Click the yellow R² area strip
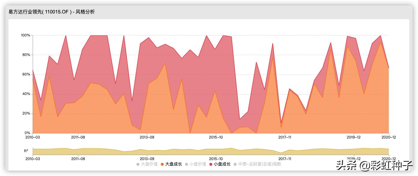The width and height of the screenshot is (418, 176). (x=211, y=151)
